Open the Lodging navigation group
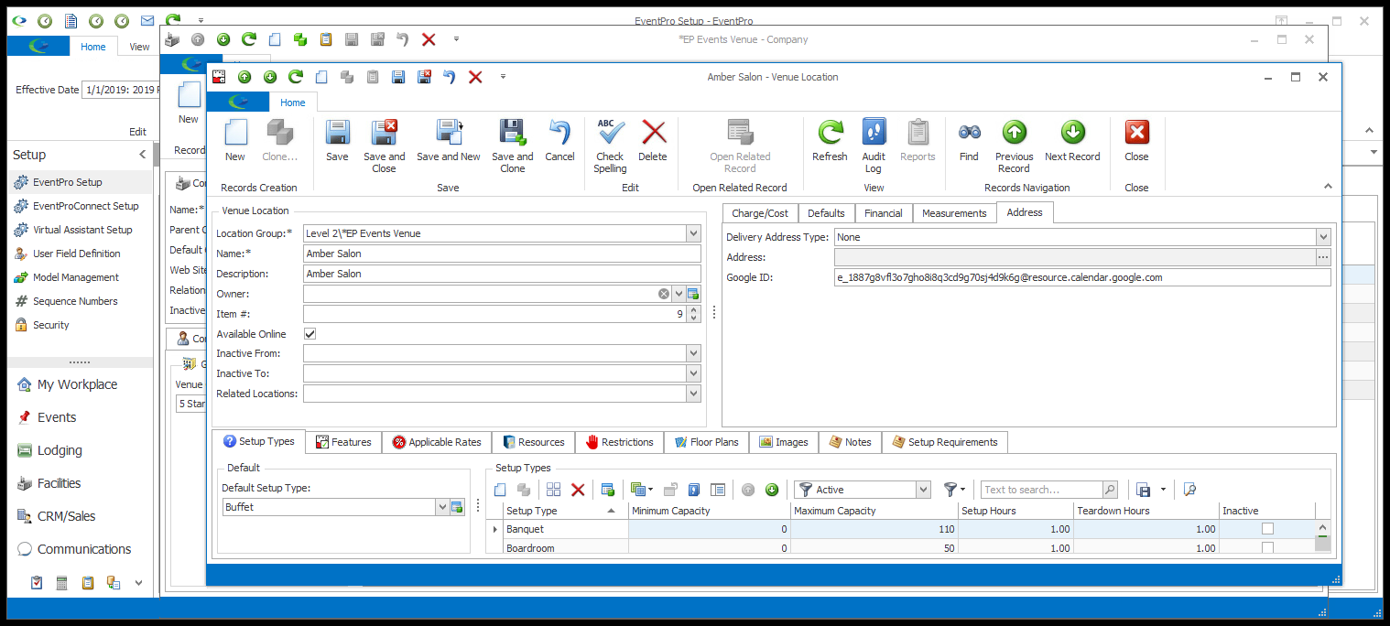 point(60,450)
